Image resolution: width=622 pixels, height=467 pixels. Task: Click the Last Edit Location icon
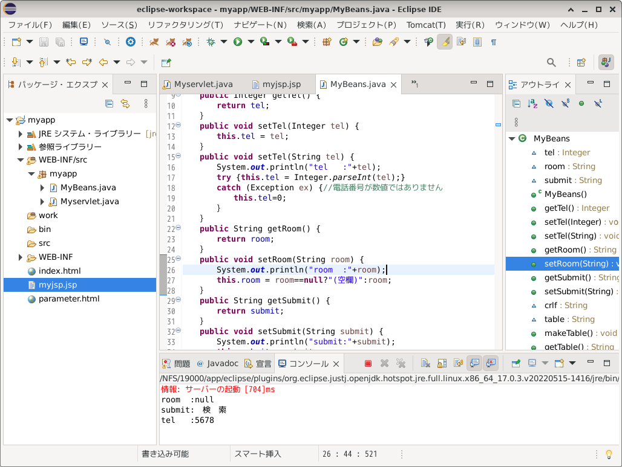71,62
